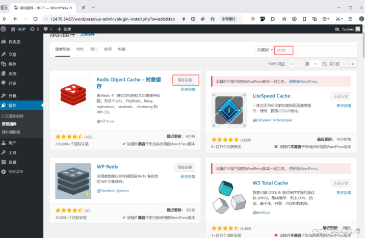Open the WP Redis plugin title
The width and height of the screenshot is (365, 238).
[108, 167]
